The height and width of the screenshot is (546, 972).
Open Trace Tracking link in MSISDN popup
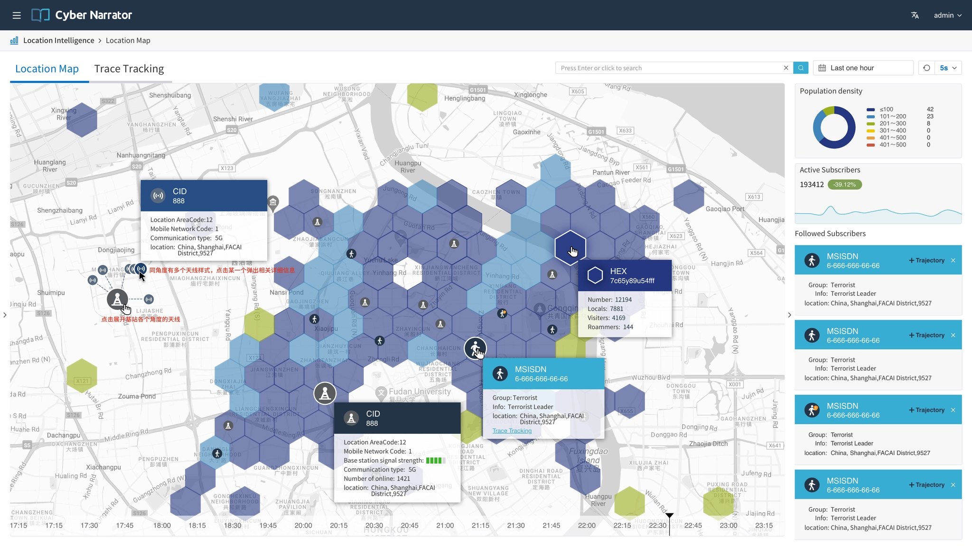512,430
